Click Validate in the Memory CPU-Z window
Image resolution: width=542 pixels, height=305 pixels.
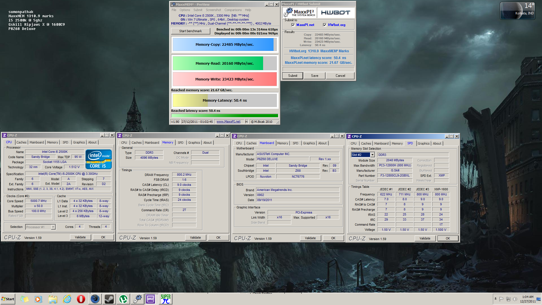195,238
